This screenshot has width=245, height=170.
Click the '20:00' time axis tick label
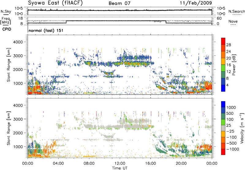point(181,164)
